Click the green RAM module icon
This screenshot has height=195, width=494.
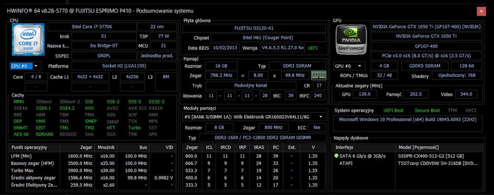point(319,75)
